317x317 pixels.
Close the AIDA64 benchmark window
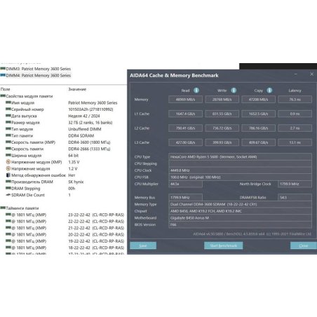click(x=311, y=74)
